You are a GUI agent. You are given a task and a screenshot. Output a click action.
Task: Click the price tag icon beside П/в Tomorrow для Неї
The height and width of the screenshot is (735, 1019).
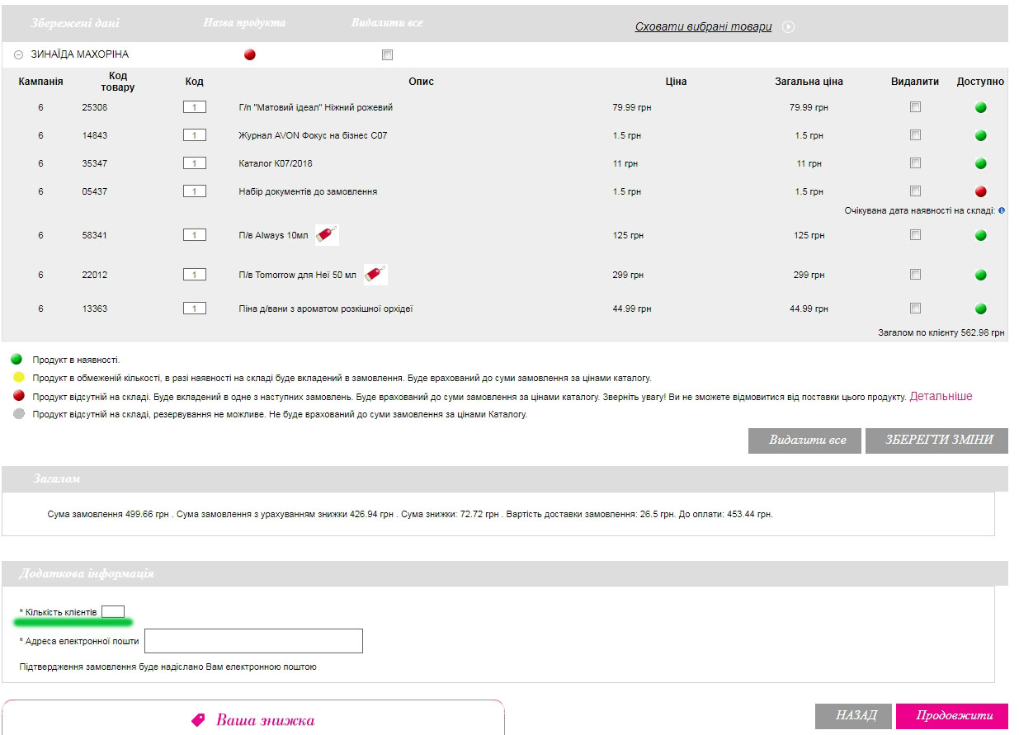(x=375, y=275)
